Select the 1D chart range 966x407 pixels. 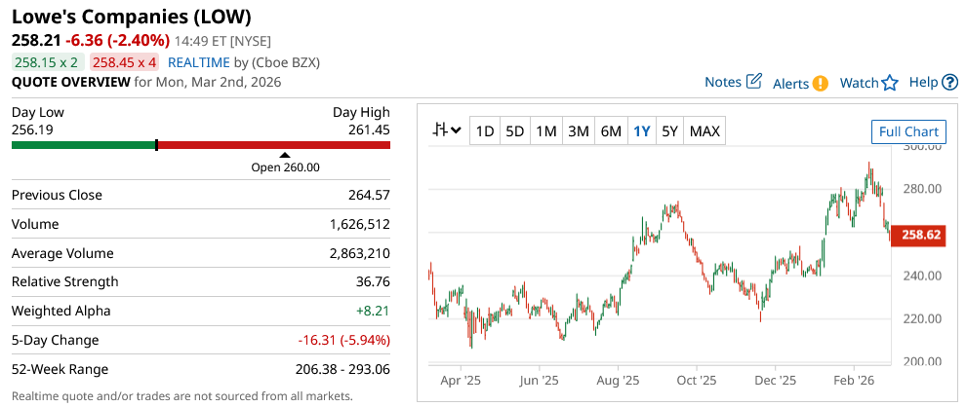tap(484, 131)
